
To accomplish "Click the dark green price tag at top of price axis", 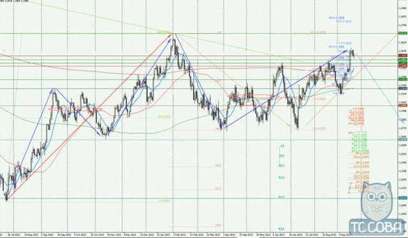I will point(402,33).
